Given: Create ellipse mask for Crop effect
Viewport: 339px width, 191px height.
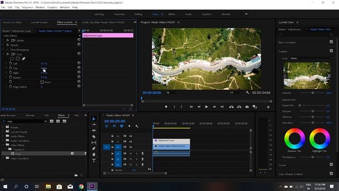Looking at the screenshot, I should click(x=12, y=58).
